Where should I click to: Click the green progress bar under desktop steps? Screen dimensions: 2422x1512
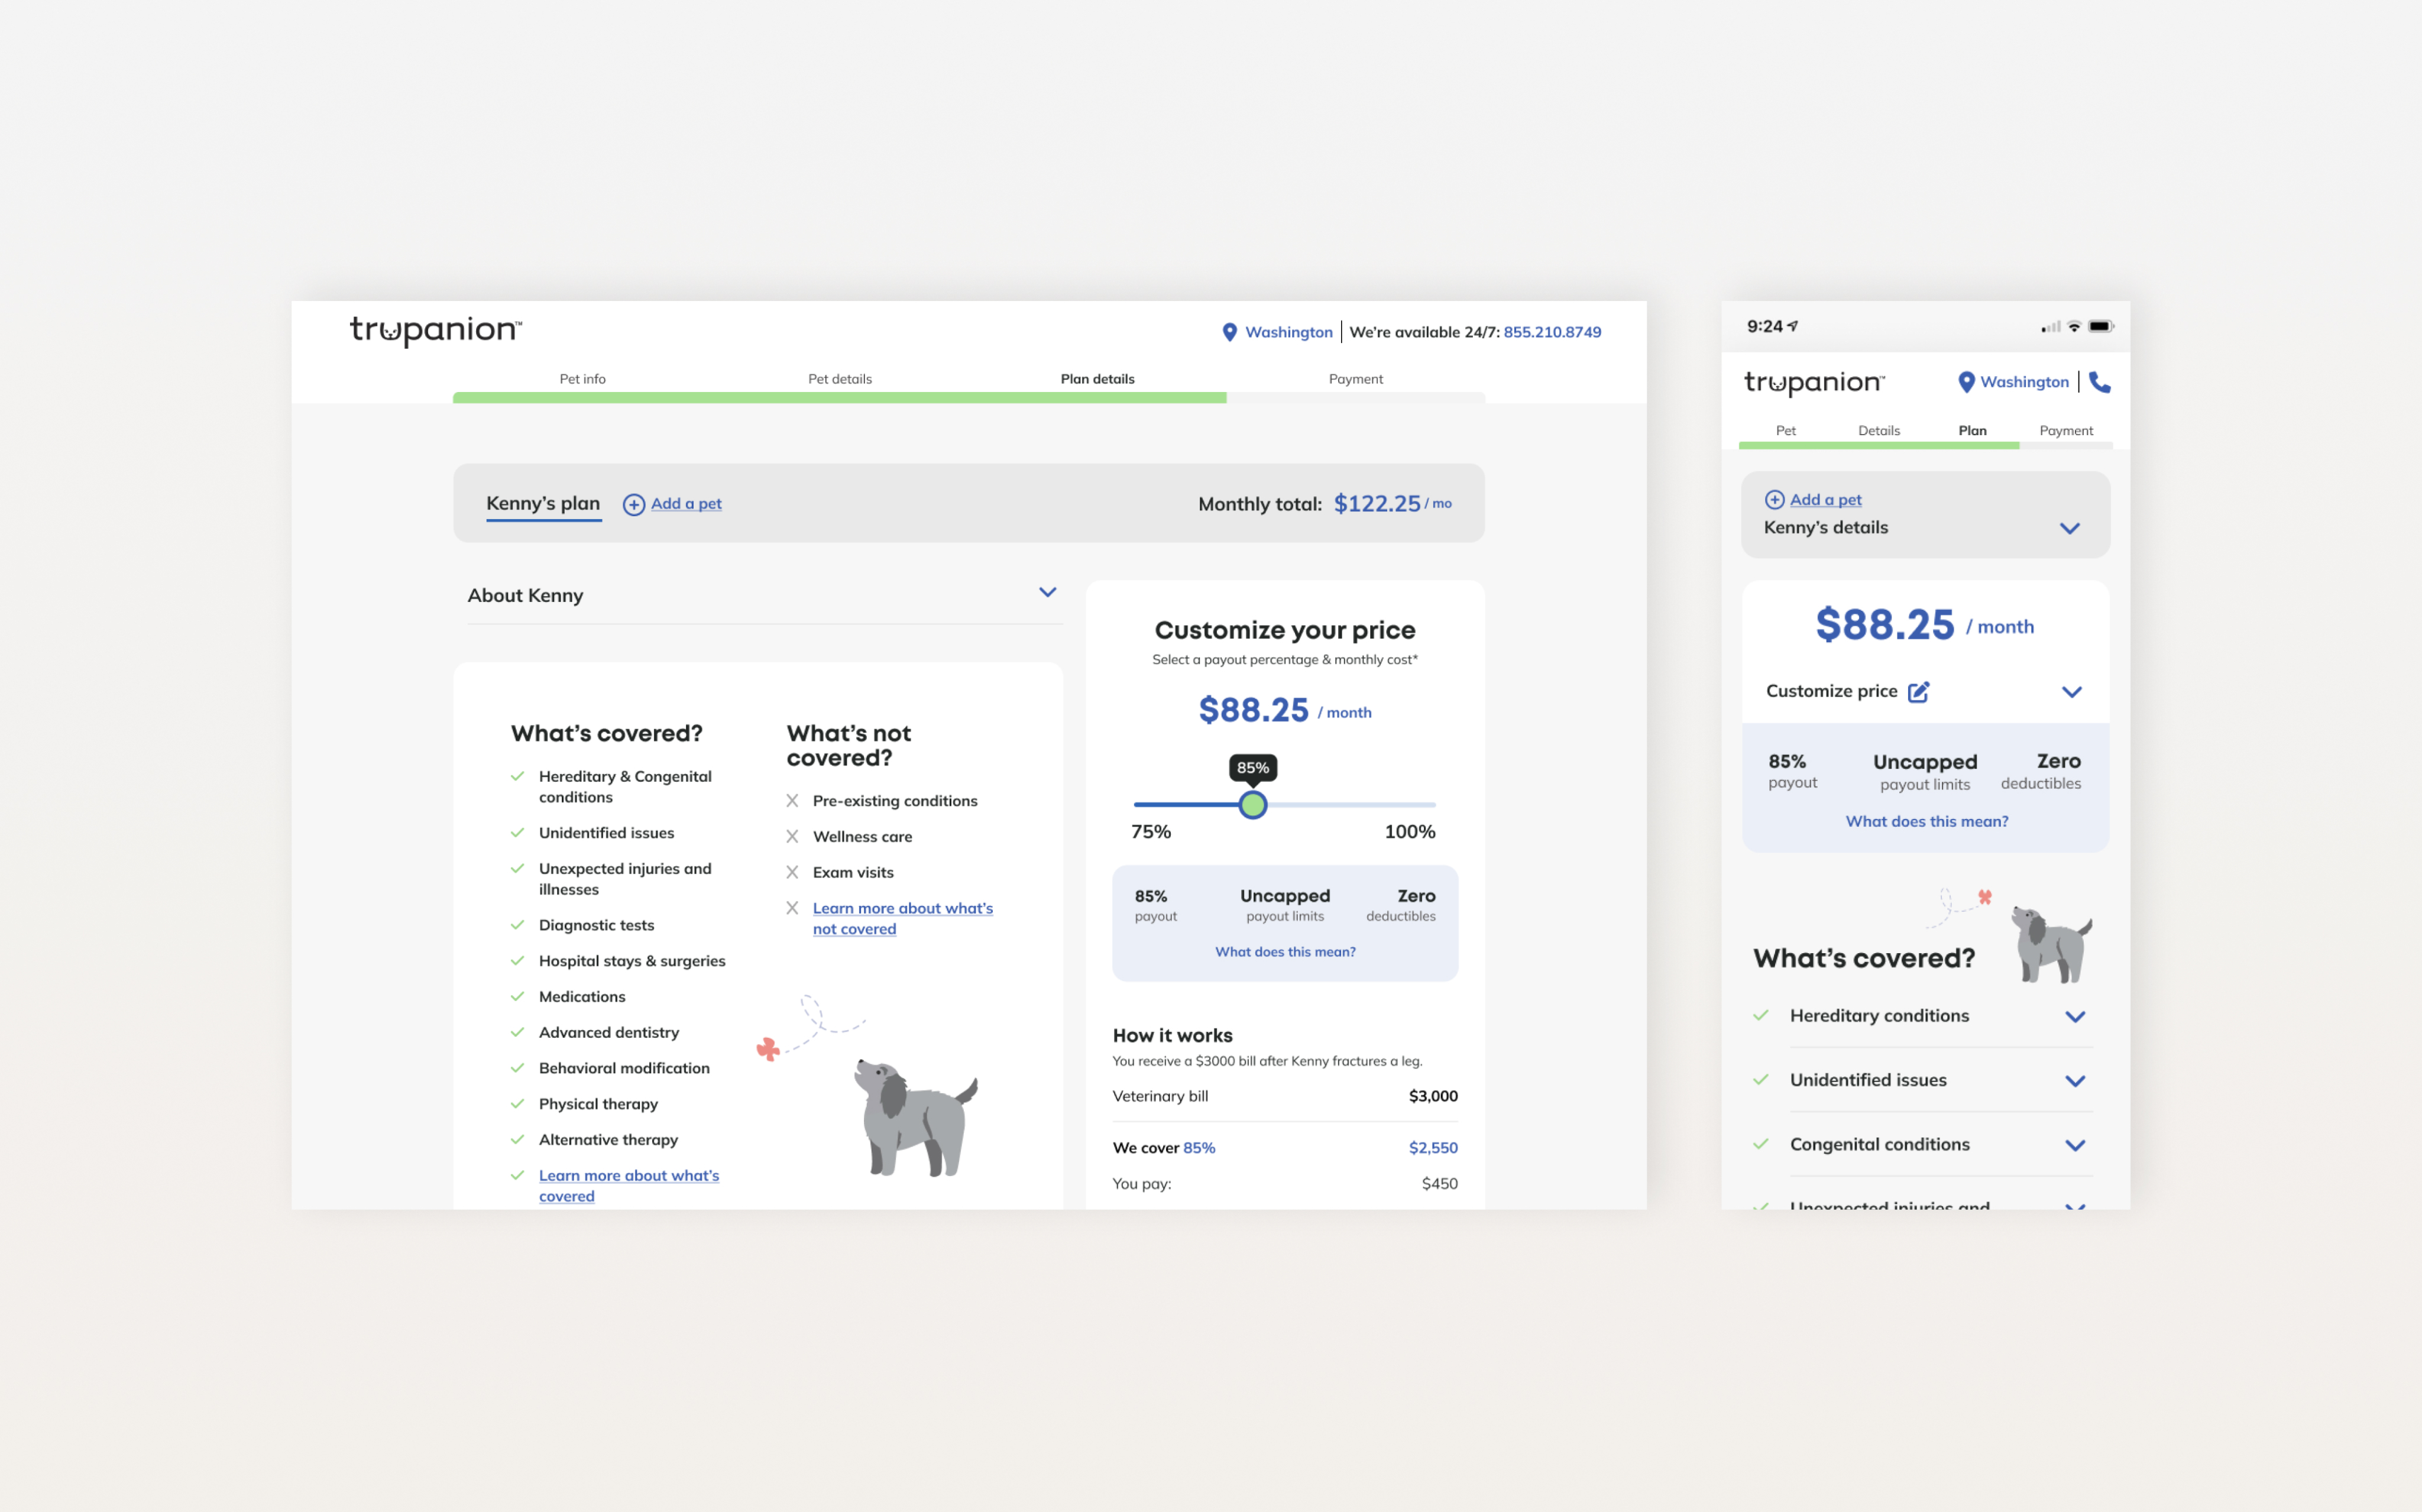[x=840, y=398]
